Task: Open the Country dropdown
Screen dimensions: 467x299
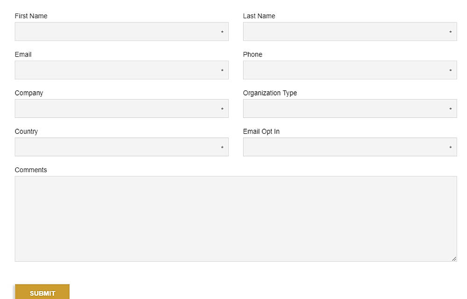Action: 122,146
